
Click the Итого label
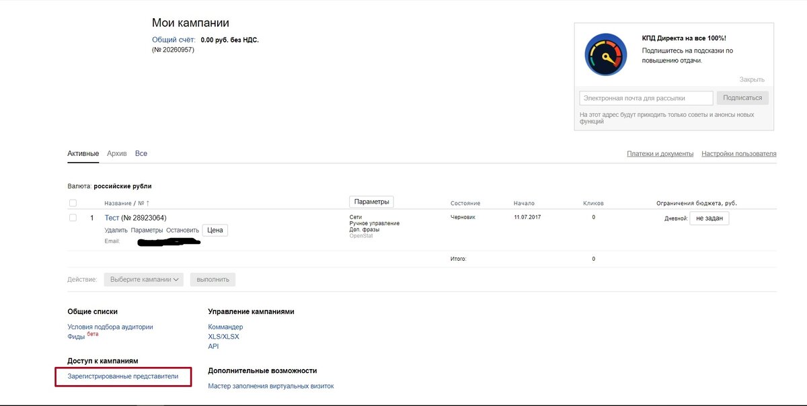tap(458, 259)
